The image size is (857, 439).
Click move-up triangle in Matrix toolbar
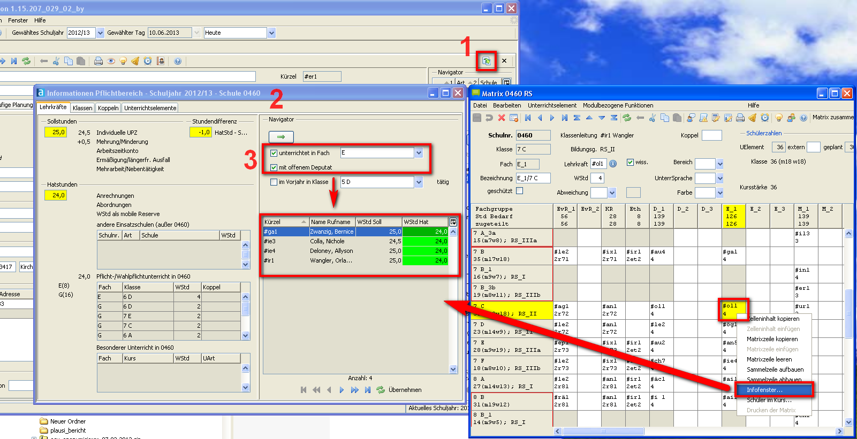(589, 118)
